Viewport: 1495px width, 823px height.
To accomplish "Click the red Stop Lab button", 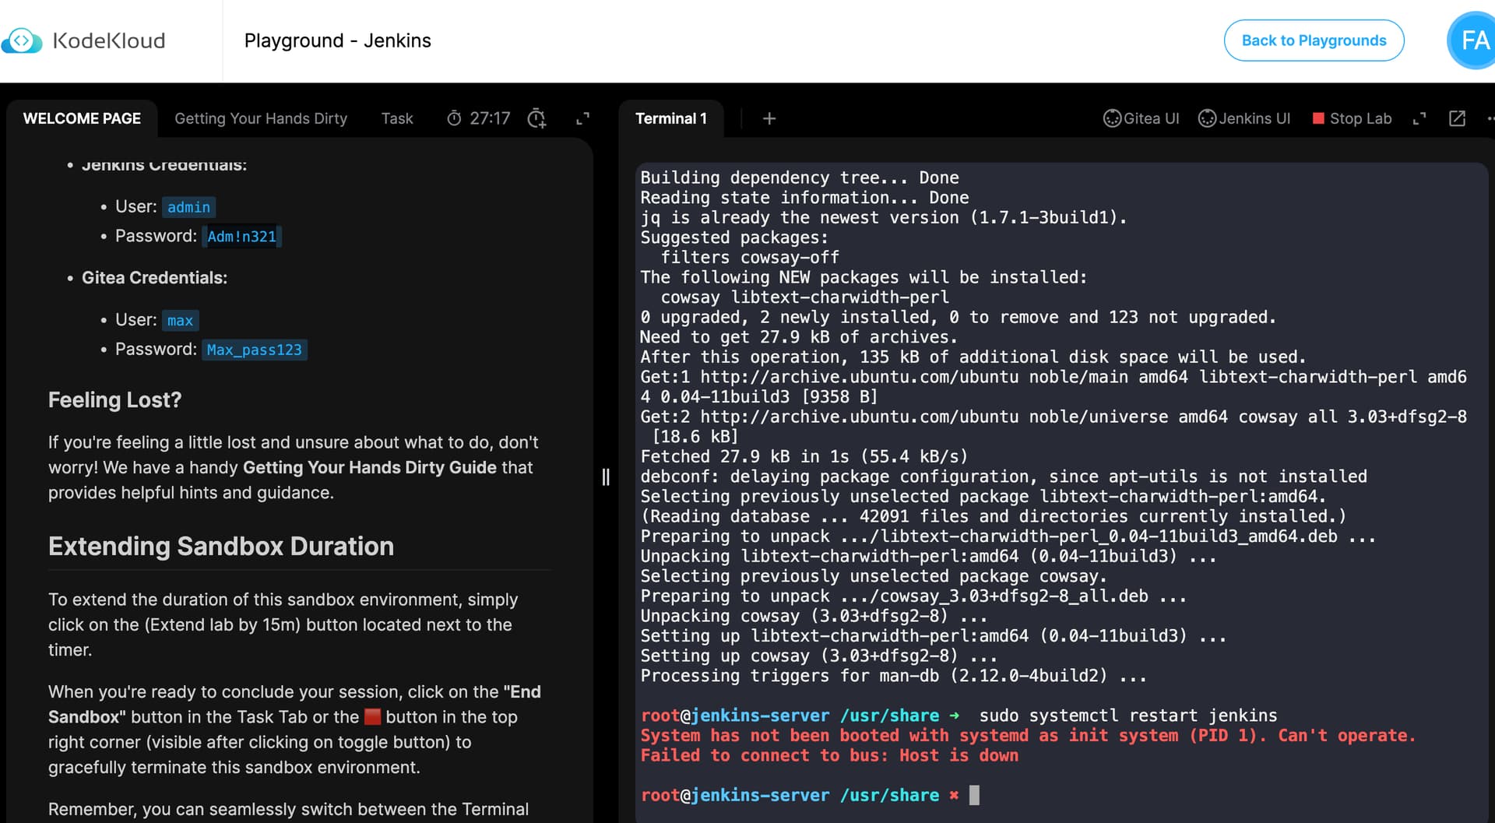I will pos(1352,118).
